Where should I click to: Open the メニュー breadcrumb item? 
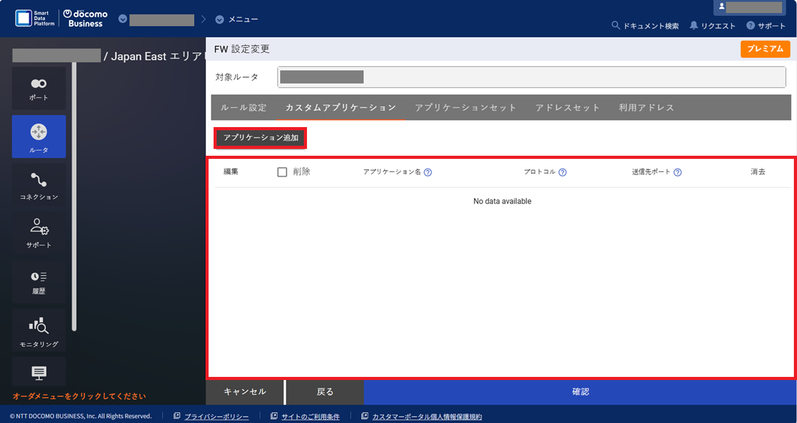(237, 19)
